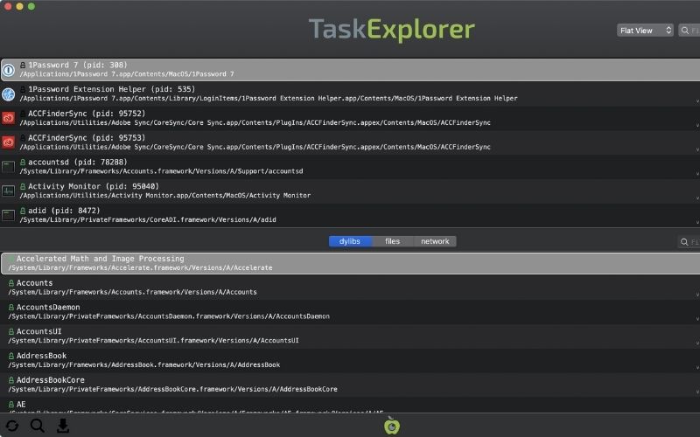Viewport: 700px width, 437px height.
Task: Click the Activity Monitor.app path text
Action: tap(165, 195)
